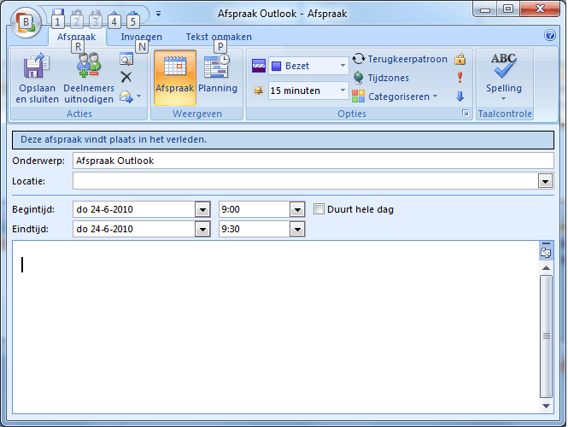This screenshot has height=427, width=568.
Task: Open Tijdzones option
Action: coord(381,78)
